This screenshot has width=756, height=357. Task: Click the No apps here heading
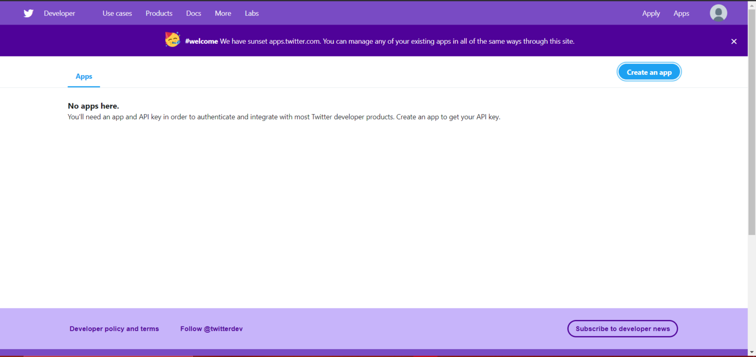(94, 106)
